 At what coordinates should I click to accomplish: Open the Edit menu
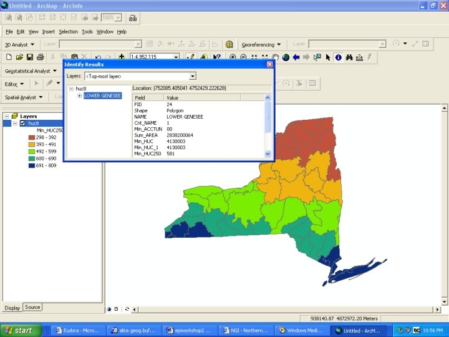[x=21, y=32]
